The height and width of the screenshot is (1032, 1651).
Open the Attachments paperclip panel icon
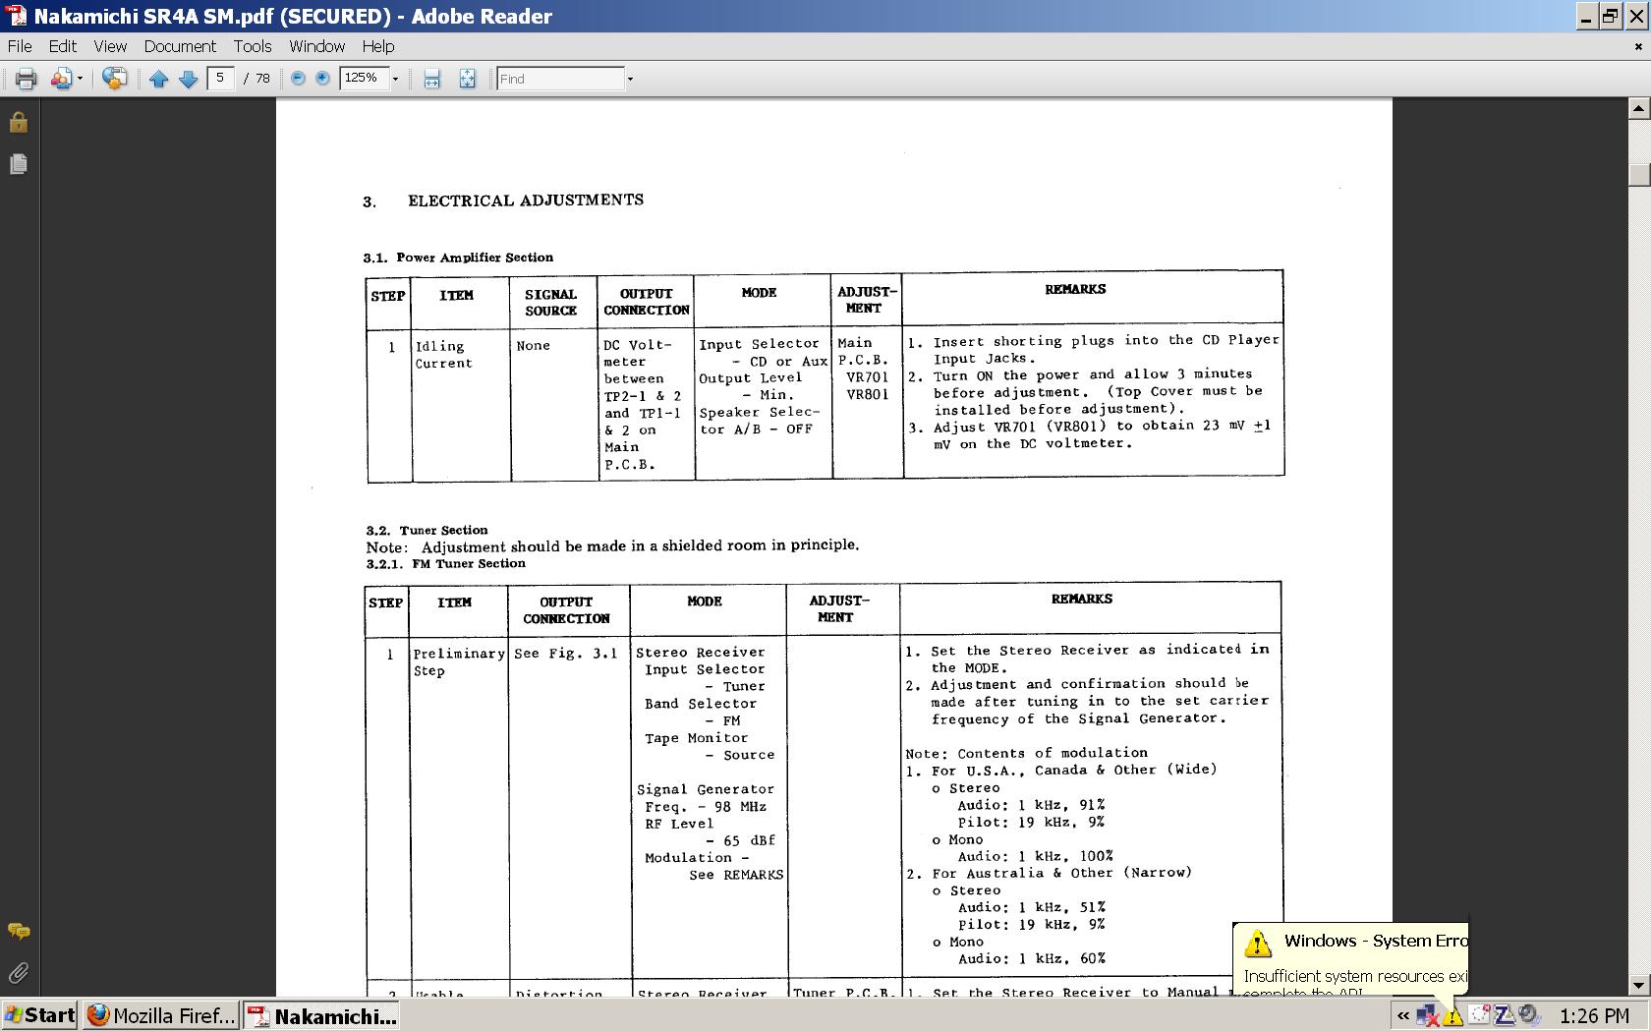click(19, 973)
